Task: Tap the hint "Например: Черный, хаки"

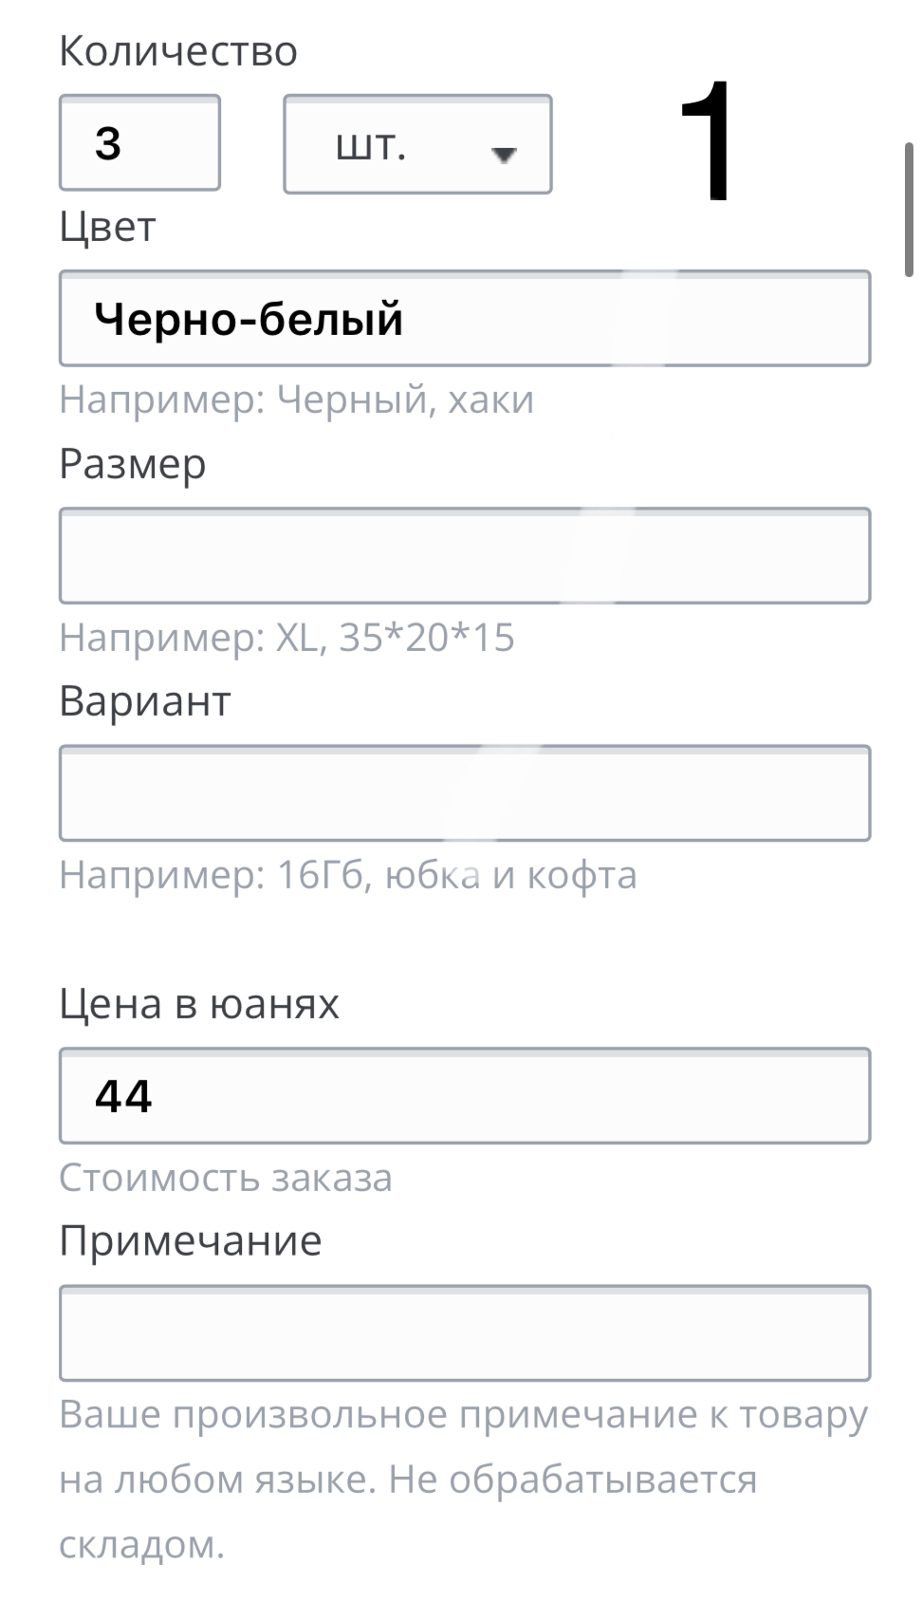Action: pyautogui.click(x=296, y=400)
